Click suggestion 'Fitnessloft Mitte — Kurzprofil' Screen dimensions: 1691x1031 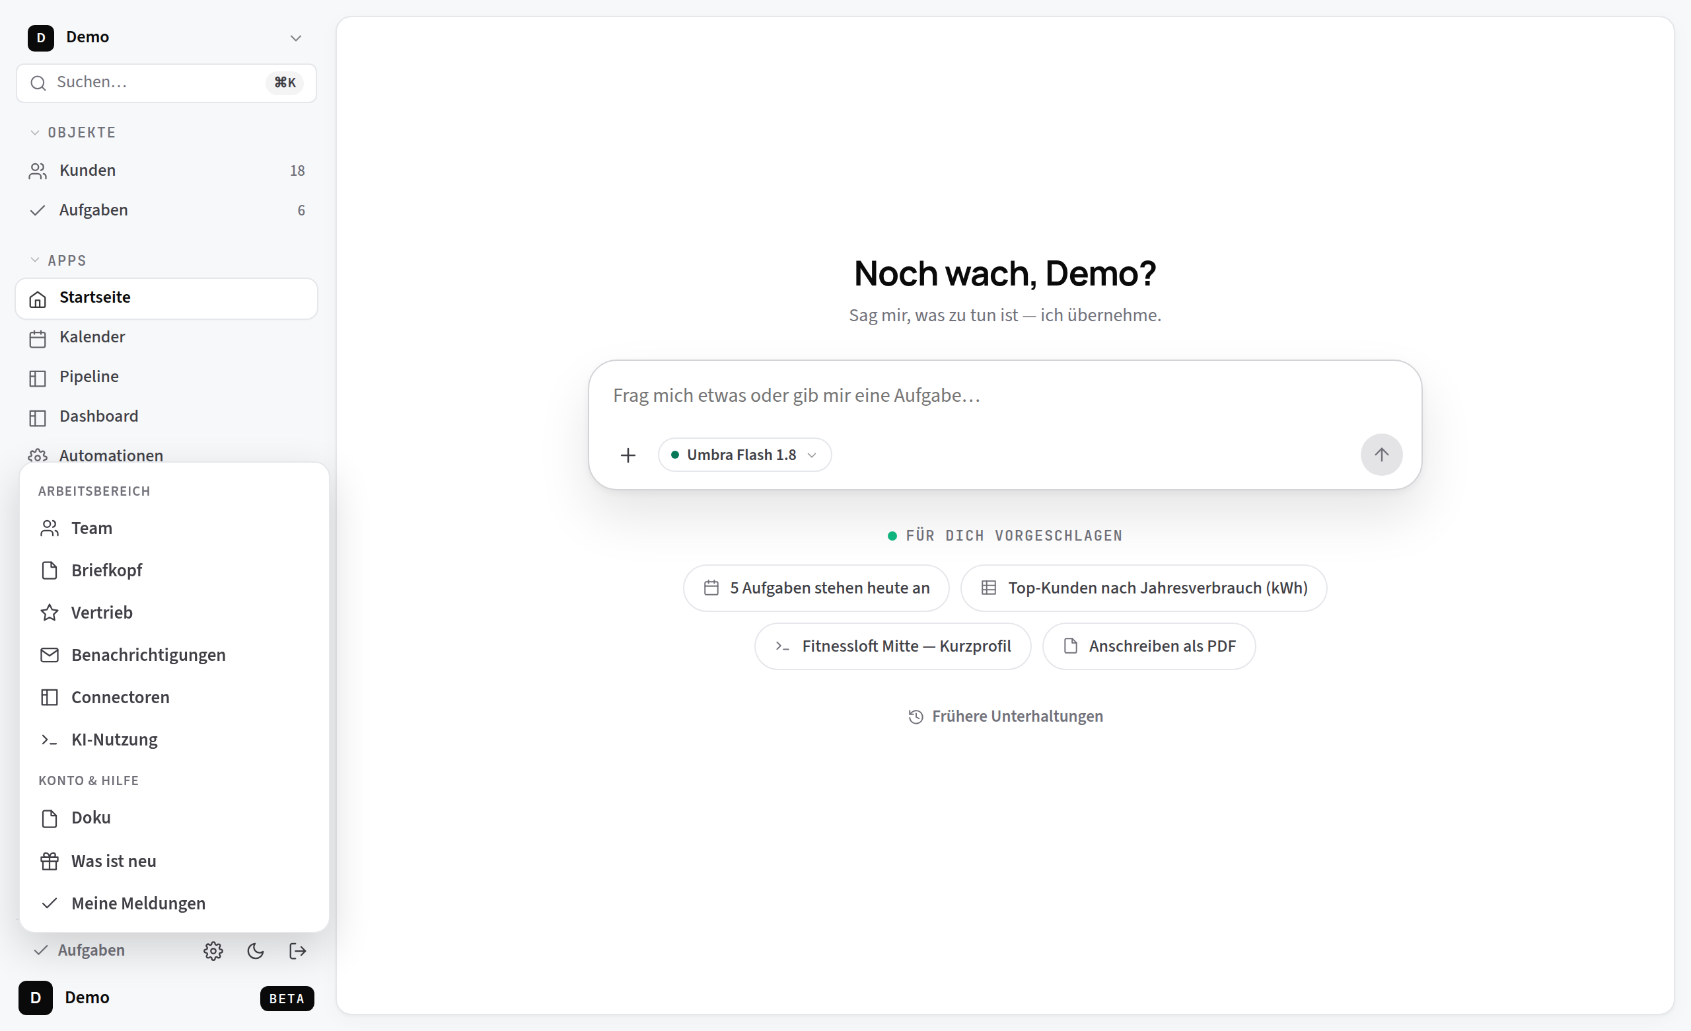[x=892, y=646]
